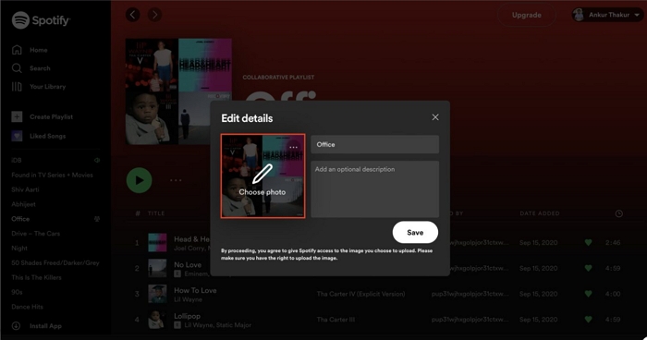Click collaborative icon beside Office playlist
The height and width of the screenshot is (340, 647).
[x=97, y=219]
